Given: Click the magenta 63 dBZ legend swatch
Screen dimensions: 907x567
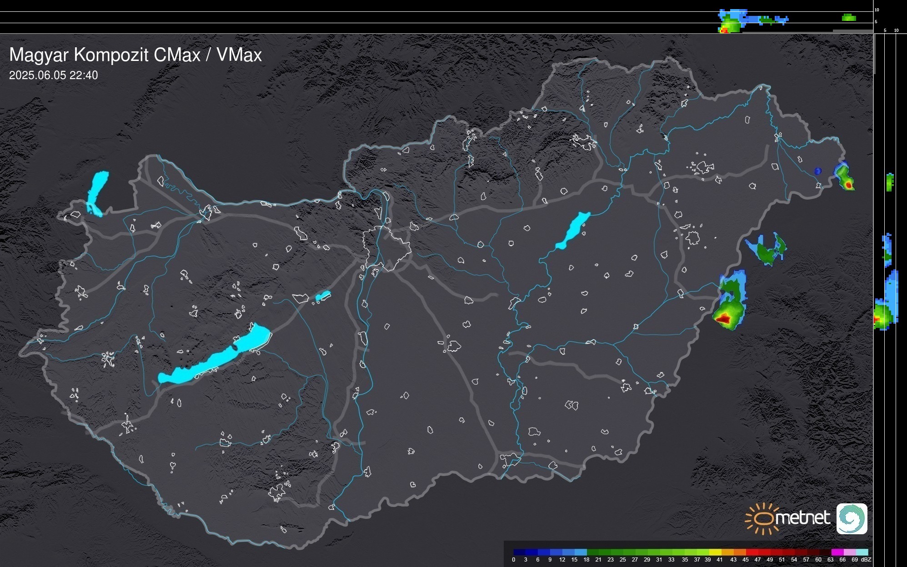Looking at the screenshot, I should coord(837,552).
